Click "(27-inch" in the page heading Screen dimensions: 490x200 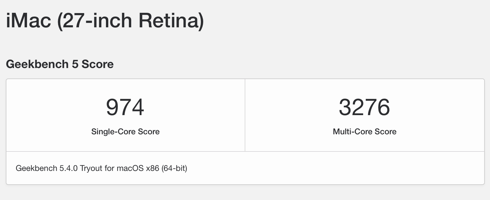95,21
